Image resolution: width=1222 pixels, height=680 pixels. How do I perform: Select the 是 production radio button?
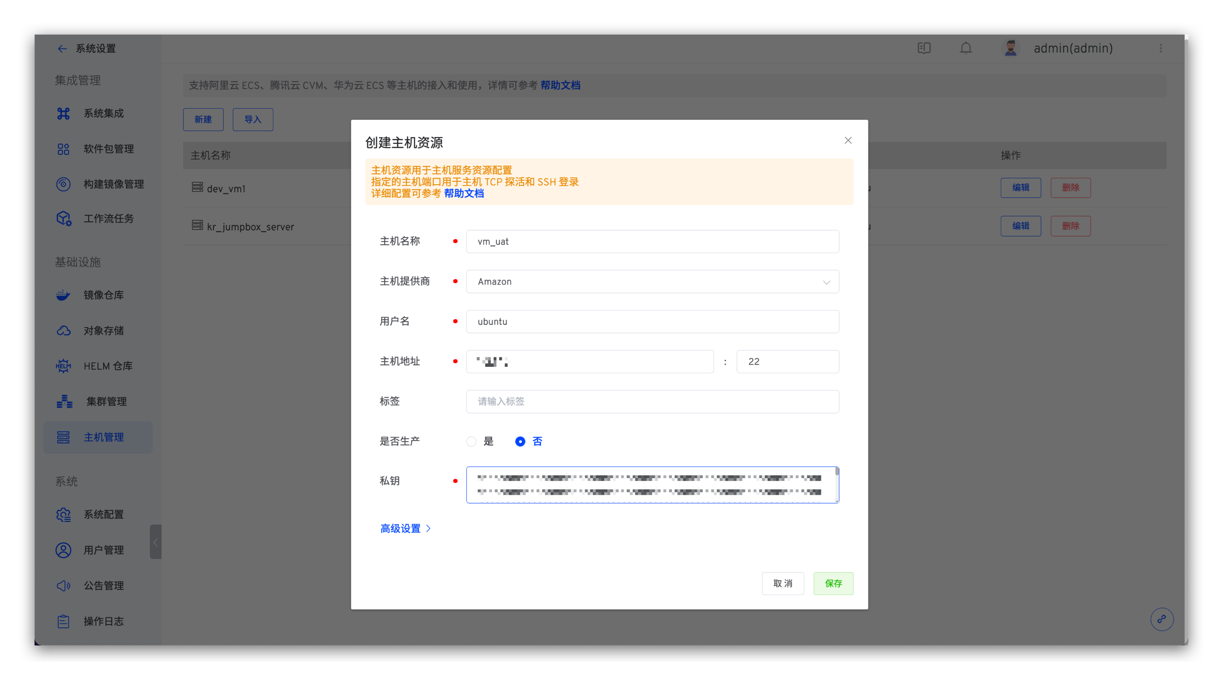tap(471, 442)
